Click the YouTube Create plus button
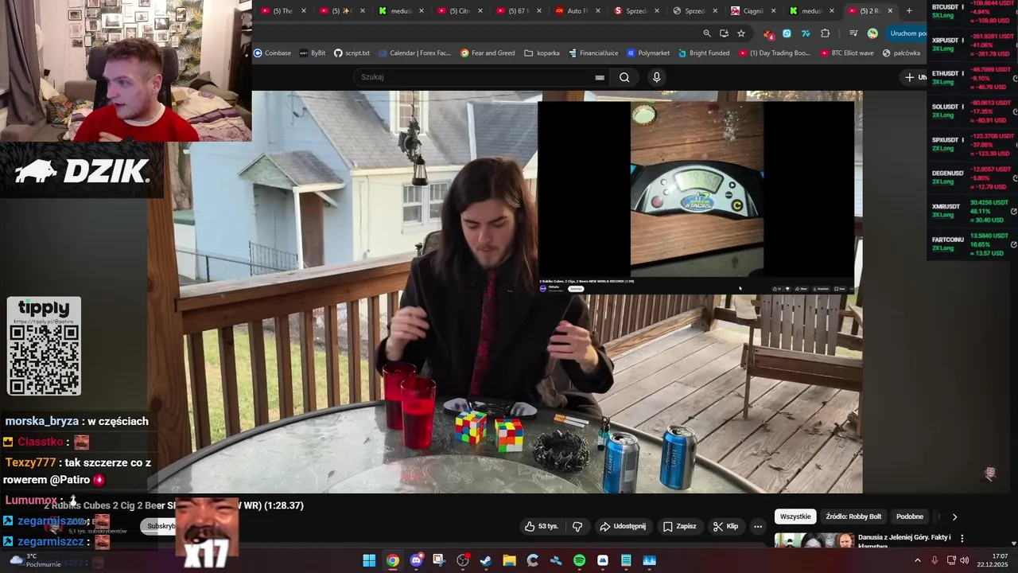The width and height of the screenshot is (1018, 573). tap(915, 77)
